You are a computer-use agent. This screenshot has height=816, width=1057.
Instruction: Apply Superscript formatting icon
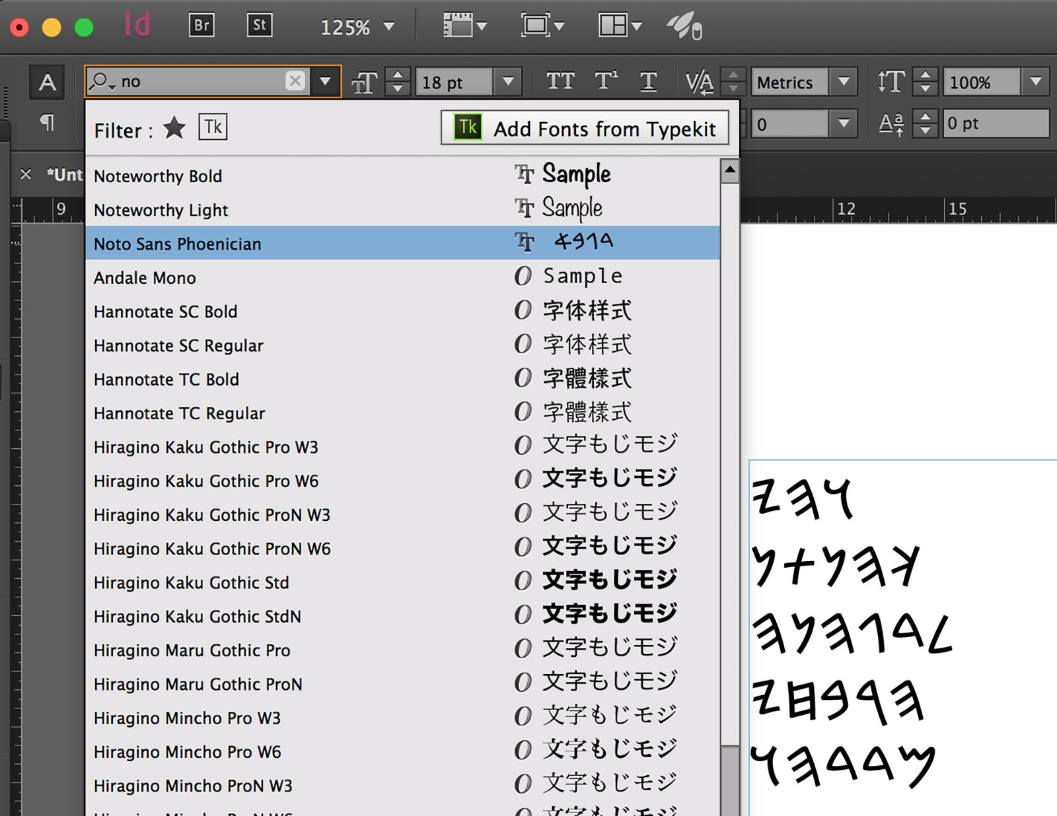coord(606,82)
